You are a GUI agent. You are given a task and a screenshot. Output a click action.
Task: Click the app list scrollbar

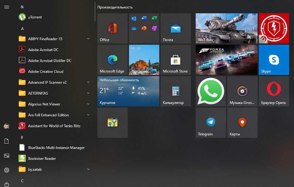click(x=95, y=11)
